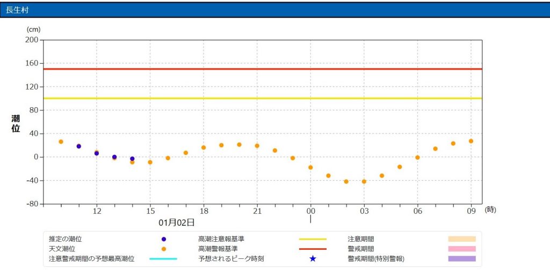
Task: Click the red line legend sample
Action: (x=313, y=249)
